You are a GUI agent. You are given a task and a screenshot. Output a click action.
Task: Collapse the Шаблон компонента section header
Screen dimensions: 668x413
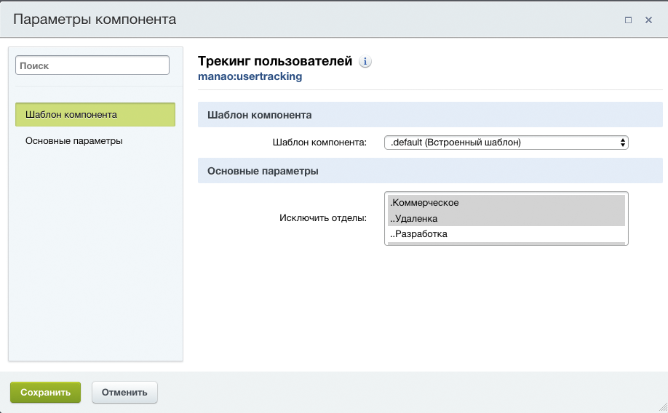pyautogui.click(x=430, y=115)
